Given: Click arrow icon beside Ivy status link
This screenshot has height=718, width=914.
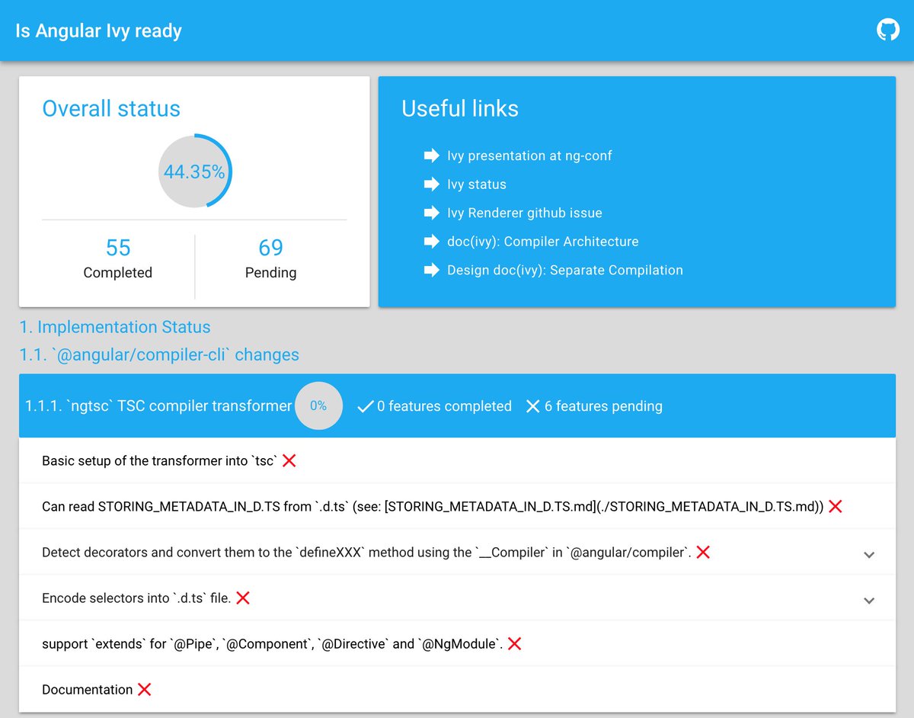Looking at the screenshot, I should 432,184.
